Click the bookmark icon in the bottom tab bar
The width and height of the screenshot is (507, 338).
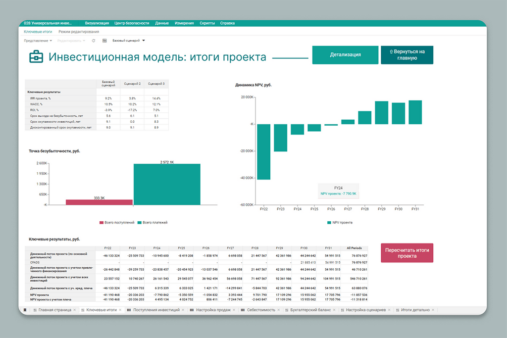(25, 310)
